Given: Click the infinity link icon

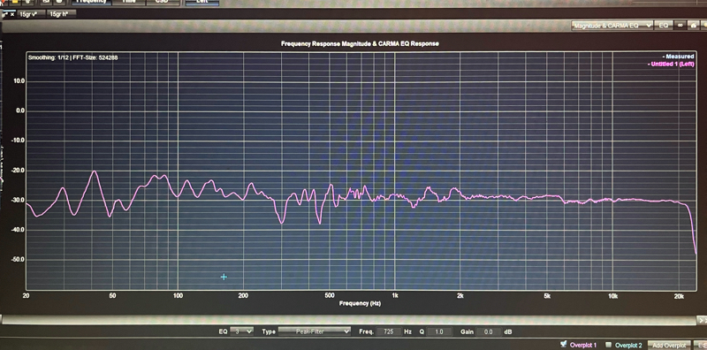Looking at the screenshot, I should coord(680,26).
